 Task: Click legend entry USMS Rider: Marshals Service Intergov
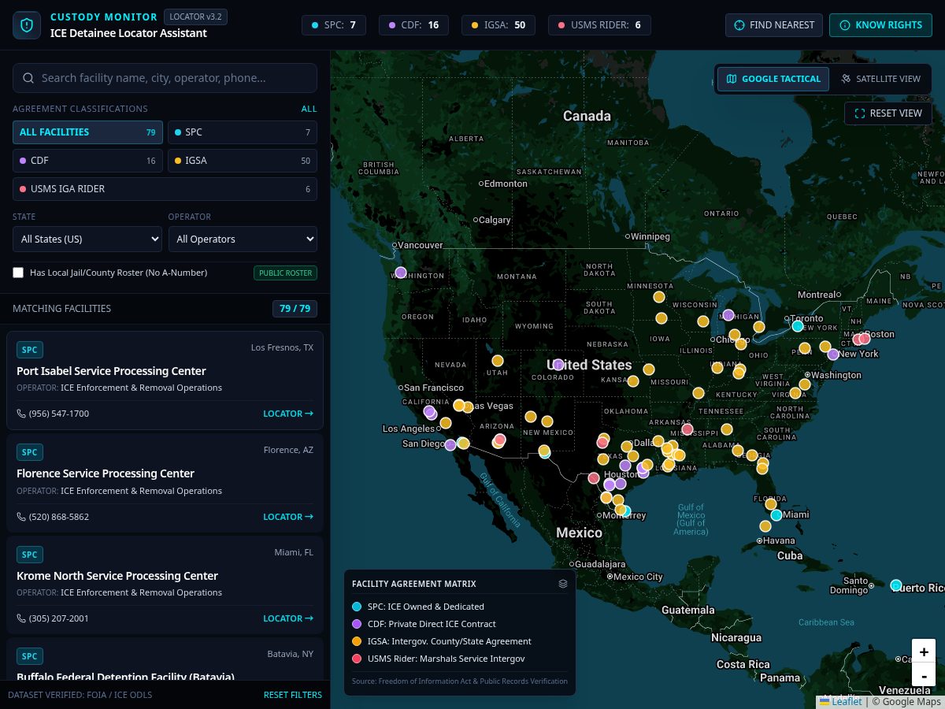pyautogui.click(x=439, y=659)
